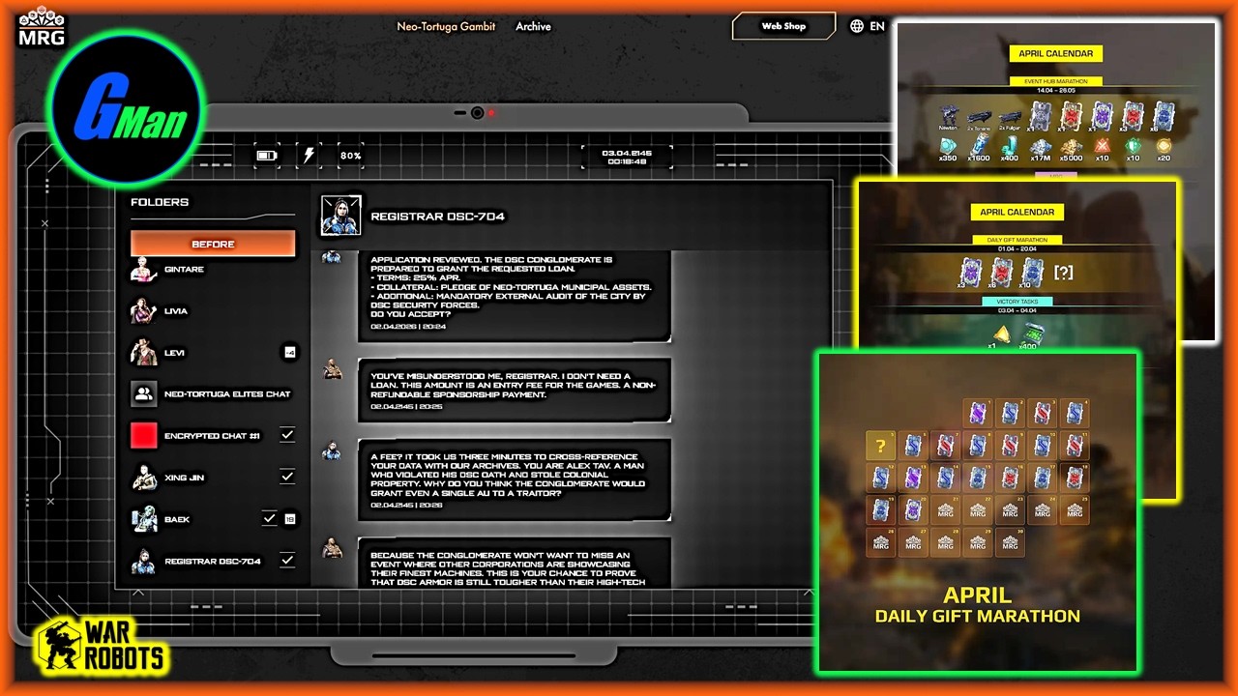Select the GINTARE contact name

click(x=184, y=270)
